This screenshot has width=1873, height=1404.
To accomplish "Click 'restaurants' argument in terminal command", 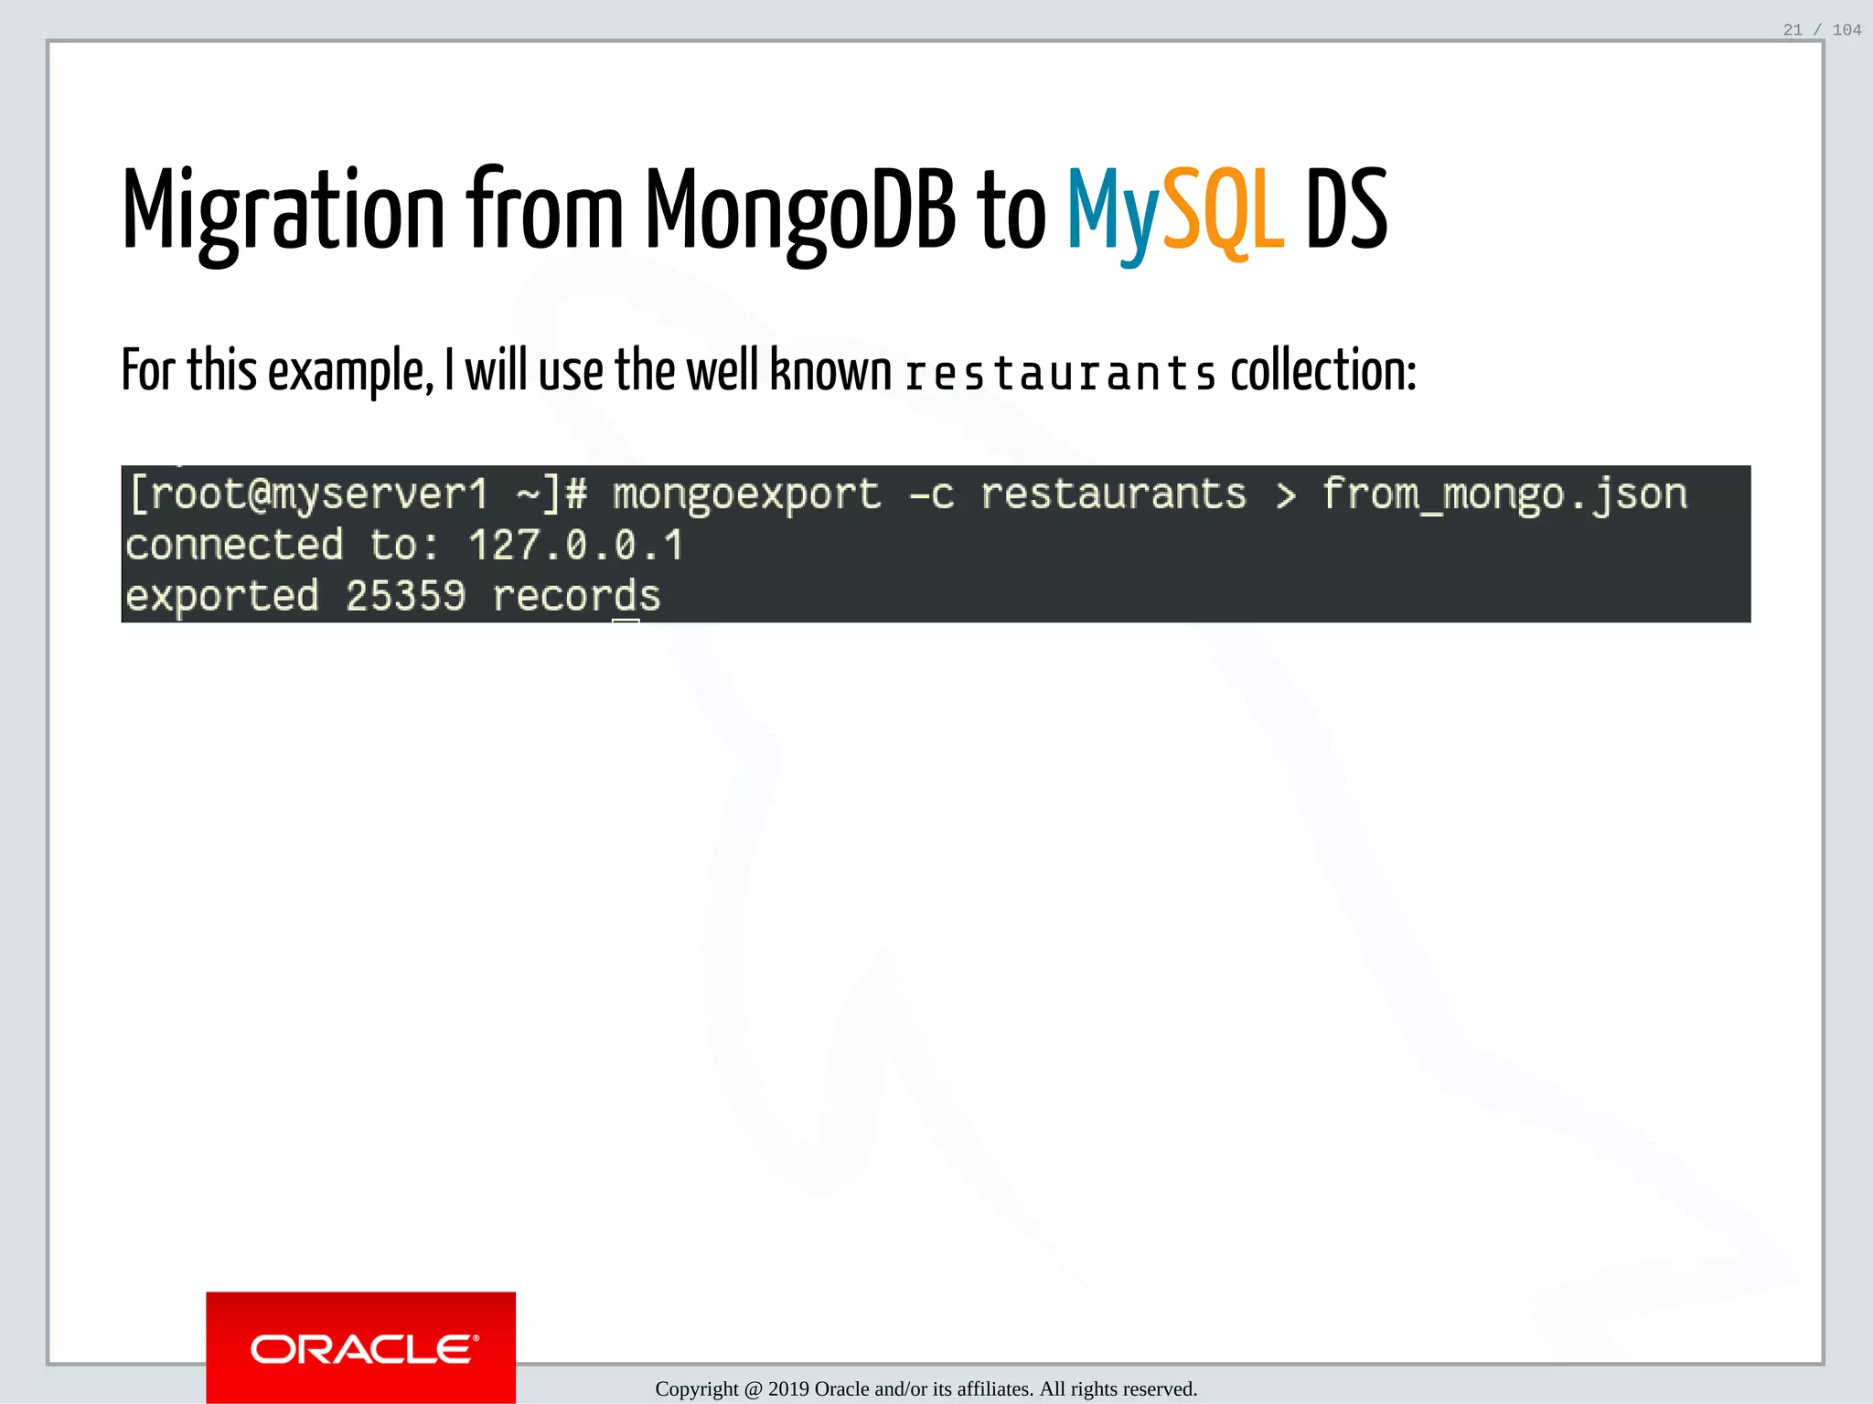I will pos(1113,495).
